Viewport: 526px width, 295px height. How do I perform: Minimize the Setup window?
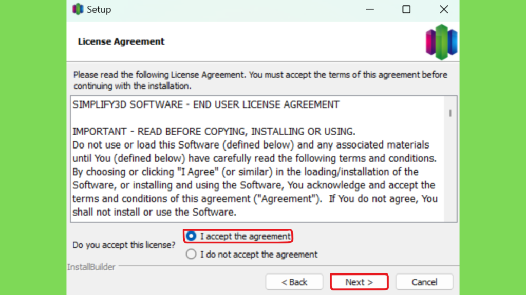click(x=370, y=9)
